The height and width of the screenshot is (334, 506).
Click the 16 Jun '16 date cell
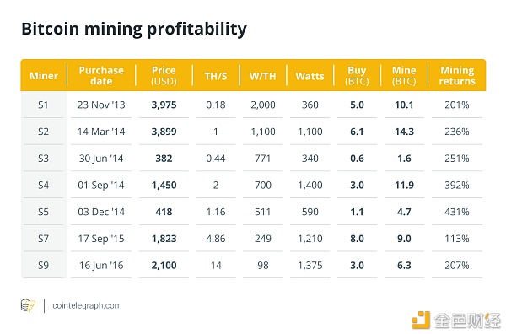coord(101,266)
